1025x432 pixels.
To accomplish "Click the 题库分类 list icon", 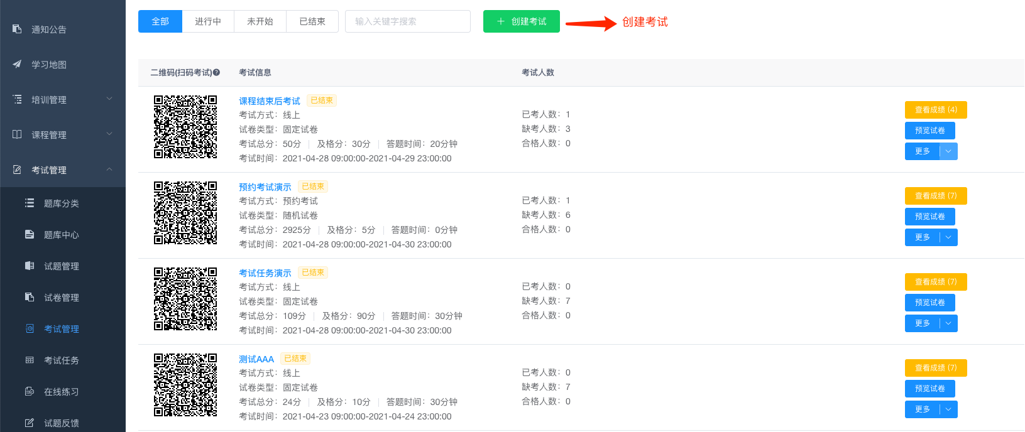I will point(30,203).
